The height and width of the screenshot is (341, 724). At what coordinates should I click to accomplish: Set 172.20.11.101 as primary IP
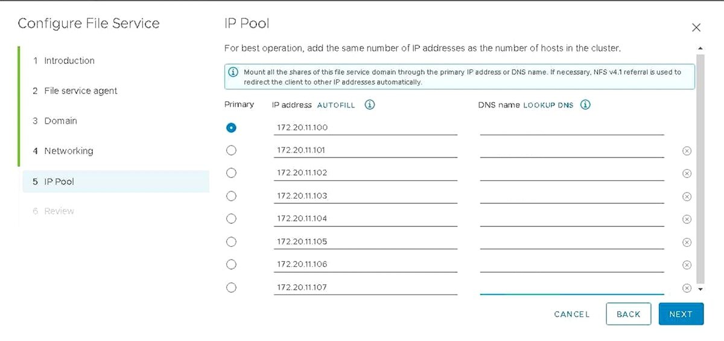pos(231,150)
